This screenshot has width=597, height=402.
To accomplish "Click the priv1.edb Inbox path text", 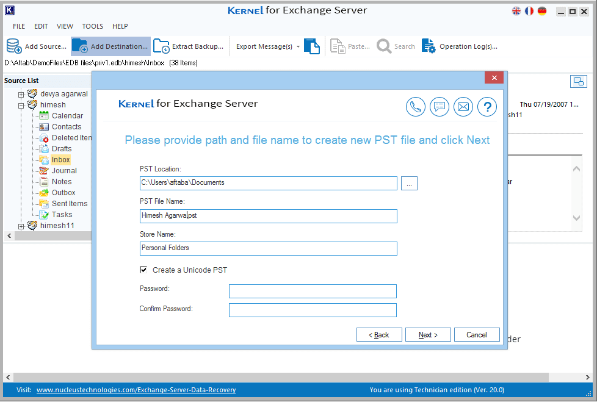I will point(84,63).
